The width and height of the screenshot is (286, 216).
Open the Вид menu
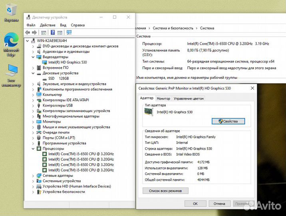pos(63,25)
